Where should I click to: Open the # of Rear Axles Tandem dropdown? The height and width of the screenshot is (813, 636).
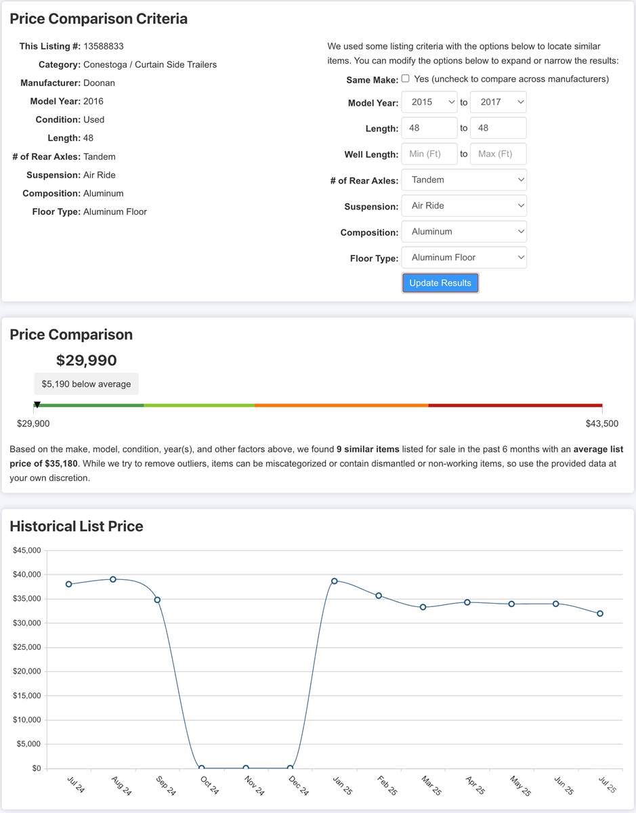pos(464,180)
